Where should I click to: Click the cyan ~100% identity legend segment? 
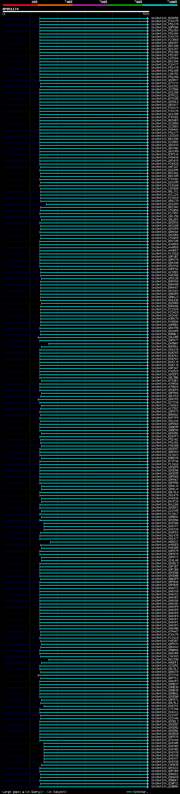tap(160, 5)
